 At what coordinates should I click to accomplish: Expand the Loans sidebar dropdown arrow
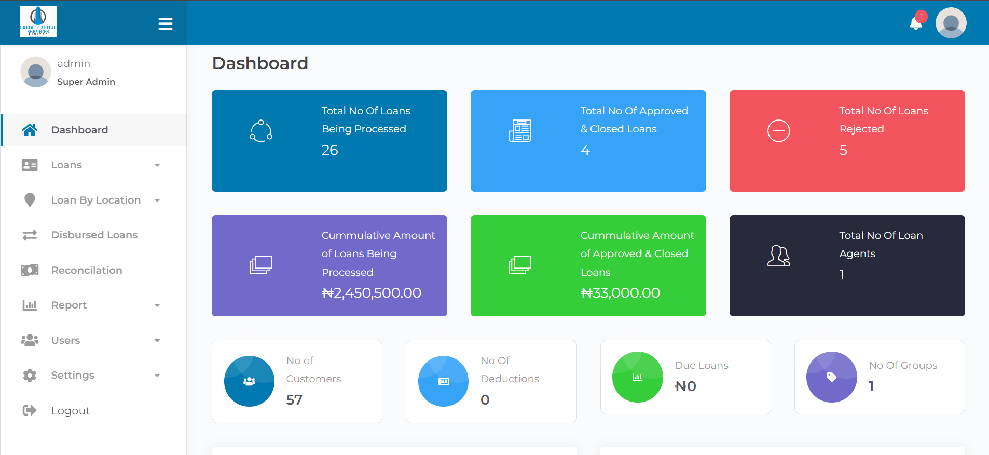pos(157,165)
